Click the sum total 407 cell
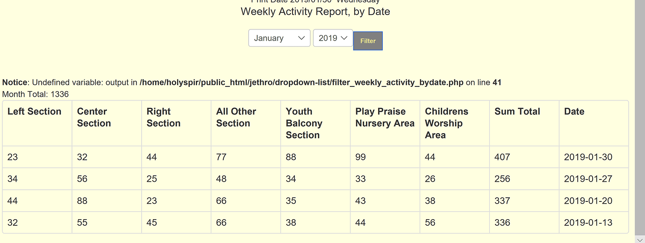Screen dimensions: 645x243 click(502, 157)
